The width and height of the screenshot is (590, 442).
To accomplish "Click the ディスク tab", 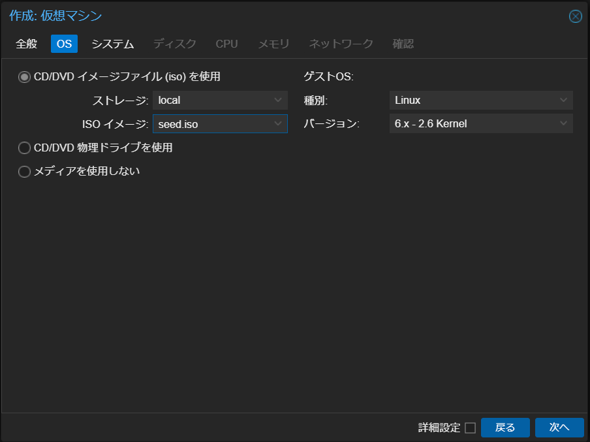I will pos(175,44).
